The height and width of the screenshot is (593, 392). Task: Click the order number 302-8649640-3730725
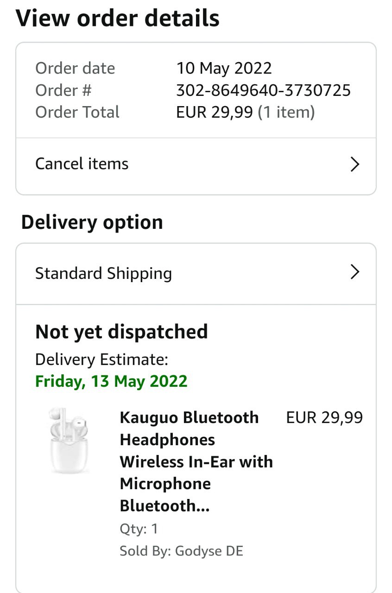click(263, 90)
